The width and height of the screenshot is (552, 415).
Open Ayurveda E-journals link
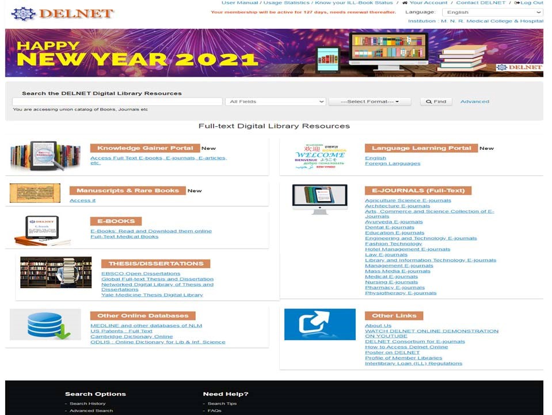click(x=394, y=222)
